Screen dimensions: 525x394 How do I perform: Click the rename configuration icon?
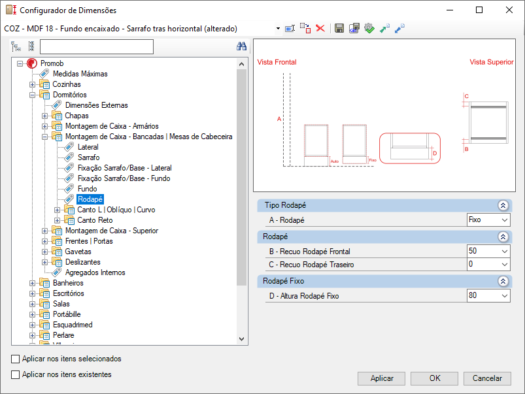coord(290,29)
